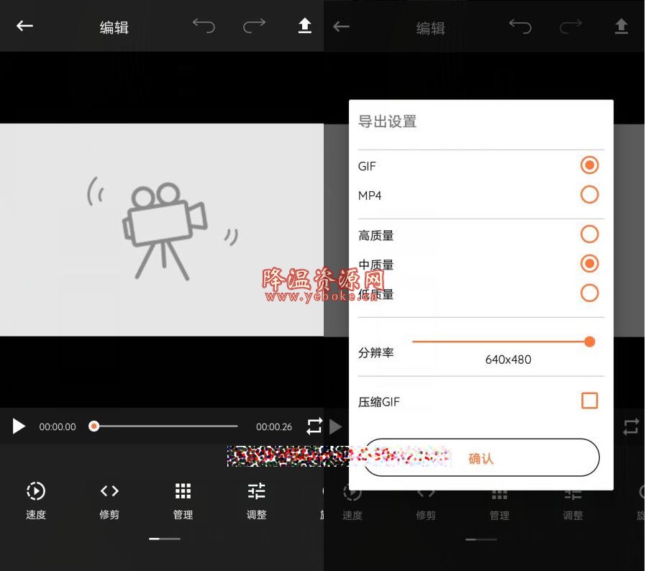Redo the edit in the left editor
This screenshot has height=571, width=646.
coord(254,26)
